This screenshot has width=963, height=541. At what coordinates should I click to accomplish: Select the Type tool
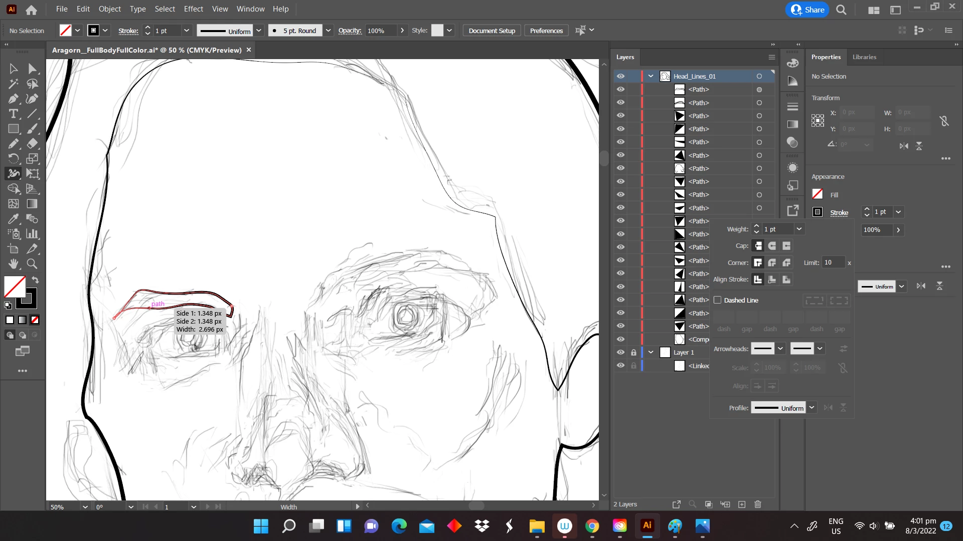coord(14,114)
